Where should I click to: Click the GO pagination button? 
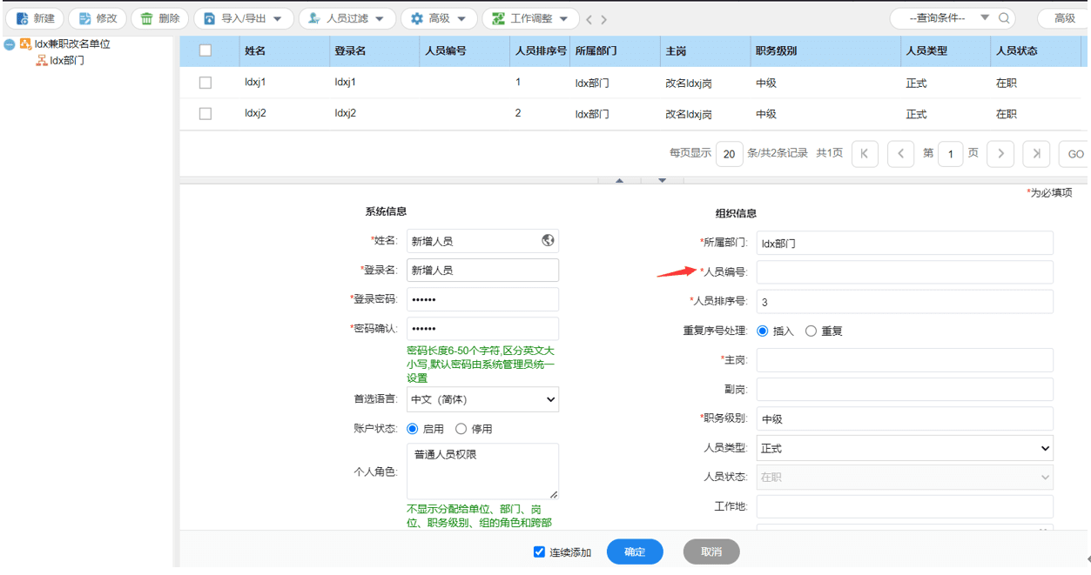(x=1075, y=154)
